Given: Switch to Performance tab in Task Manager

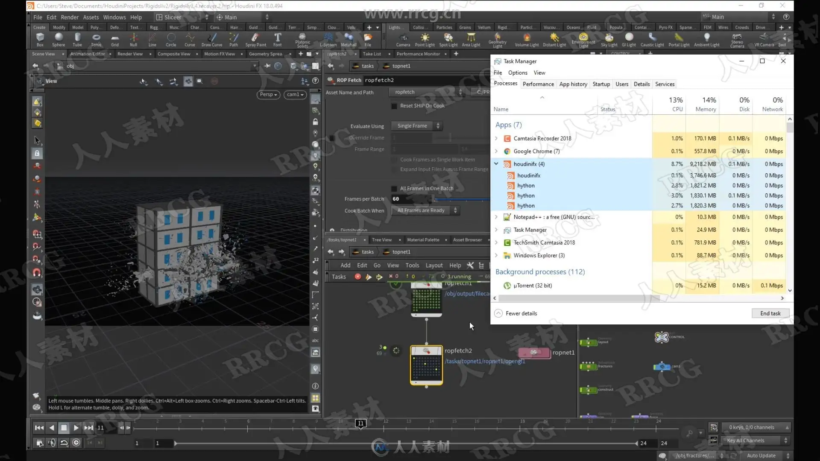Looking at the screenshot, I should pos(538,84).
